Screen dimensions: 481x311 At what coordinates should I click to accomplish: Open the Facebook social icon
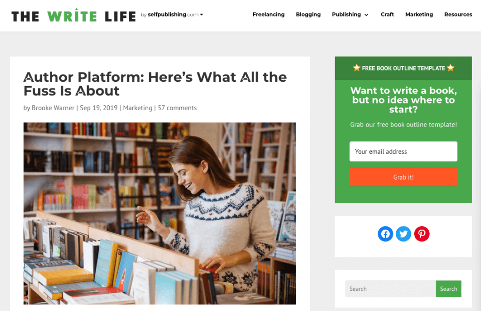click(385, 234)
